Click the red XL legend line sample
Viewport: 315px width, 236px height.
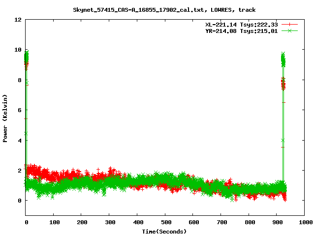(x=289, y=25)
